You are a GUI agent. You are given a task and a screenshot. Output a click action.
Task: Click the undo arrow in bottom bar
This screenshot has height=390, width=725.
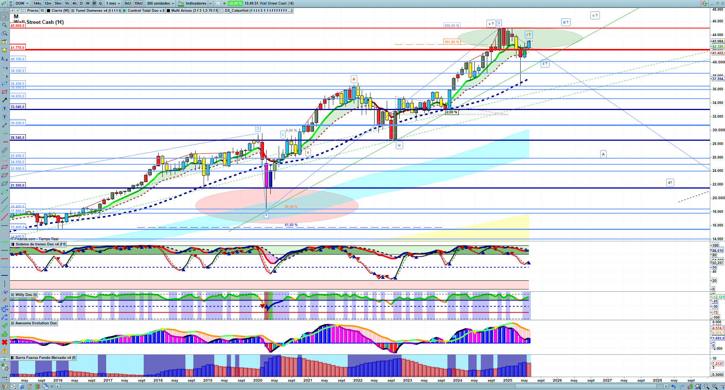click(673, 387)
